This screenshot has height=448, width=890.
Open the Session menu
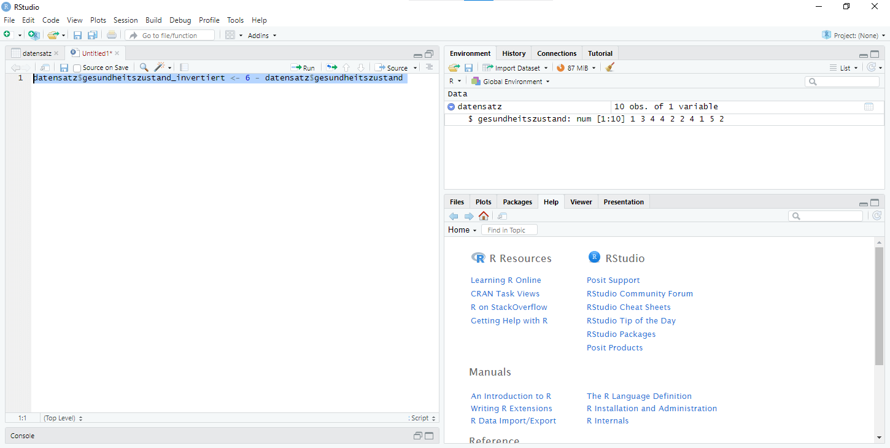coord(126,20)
